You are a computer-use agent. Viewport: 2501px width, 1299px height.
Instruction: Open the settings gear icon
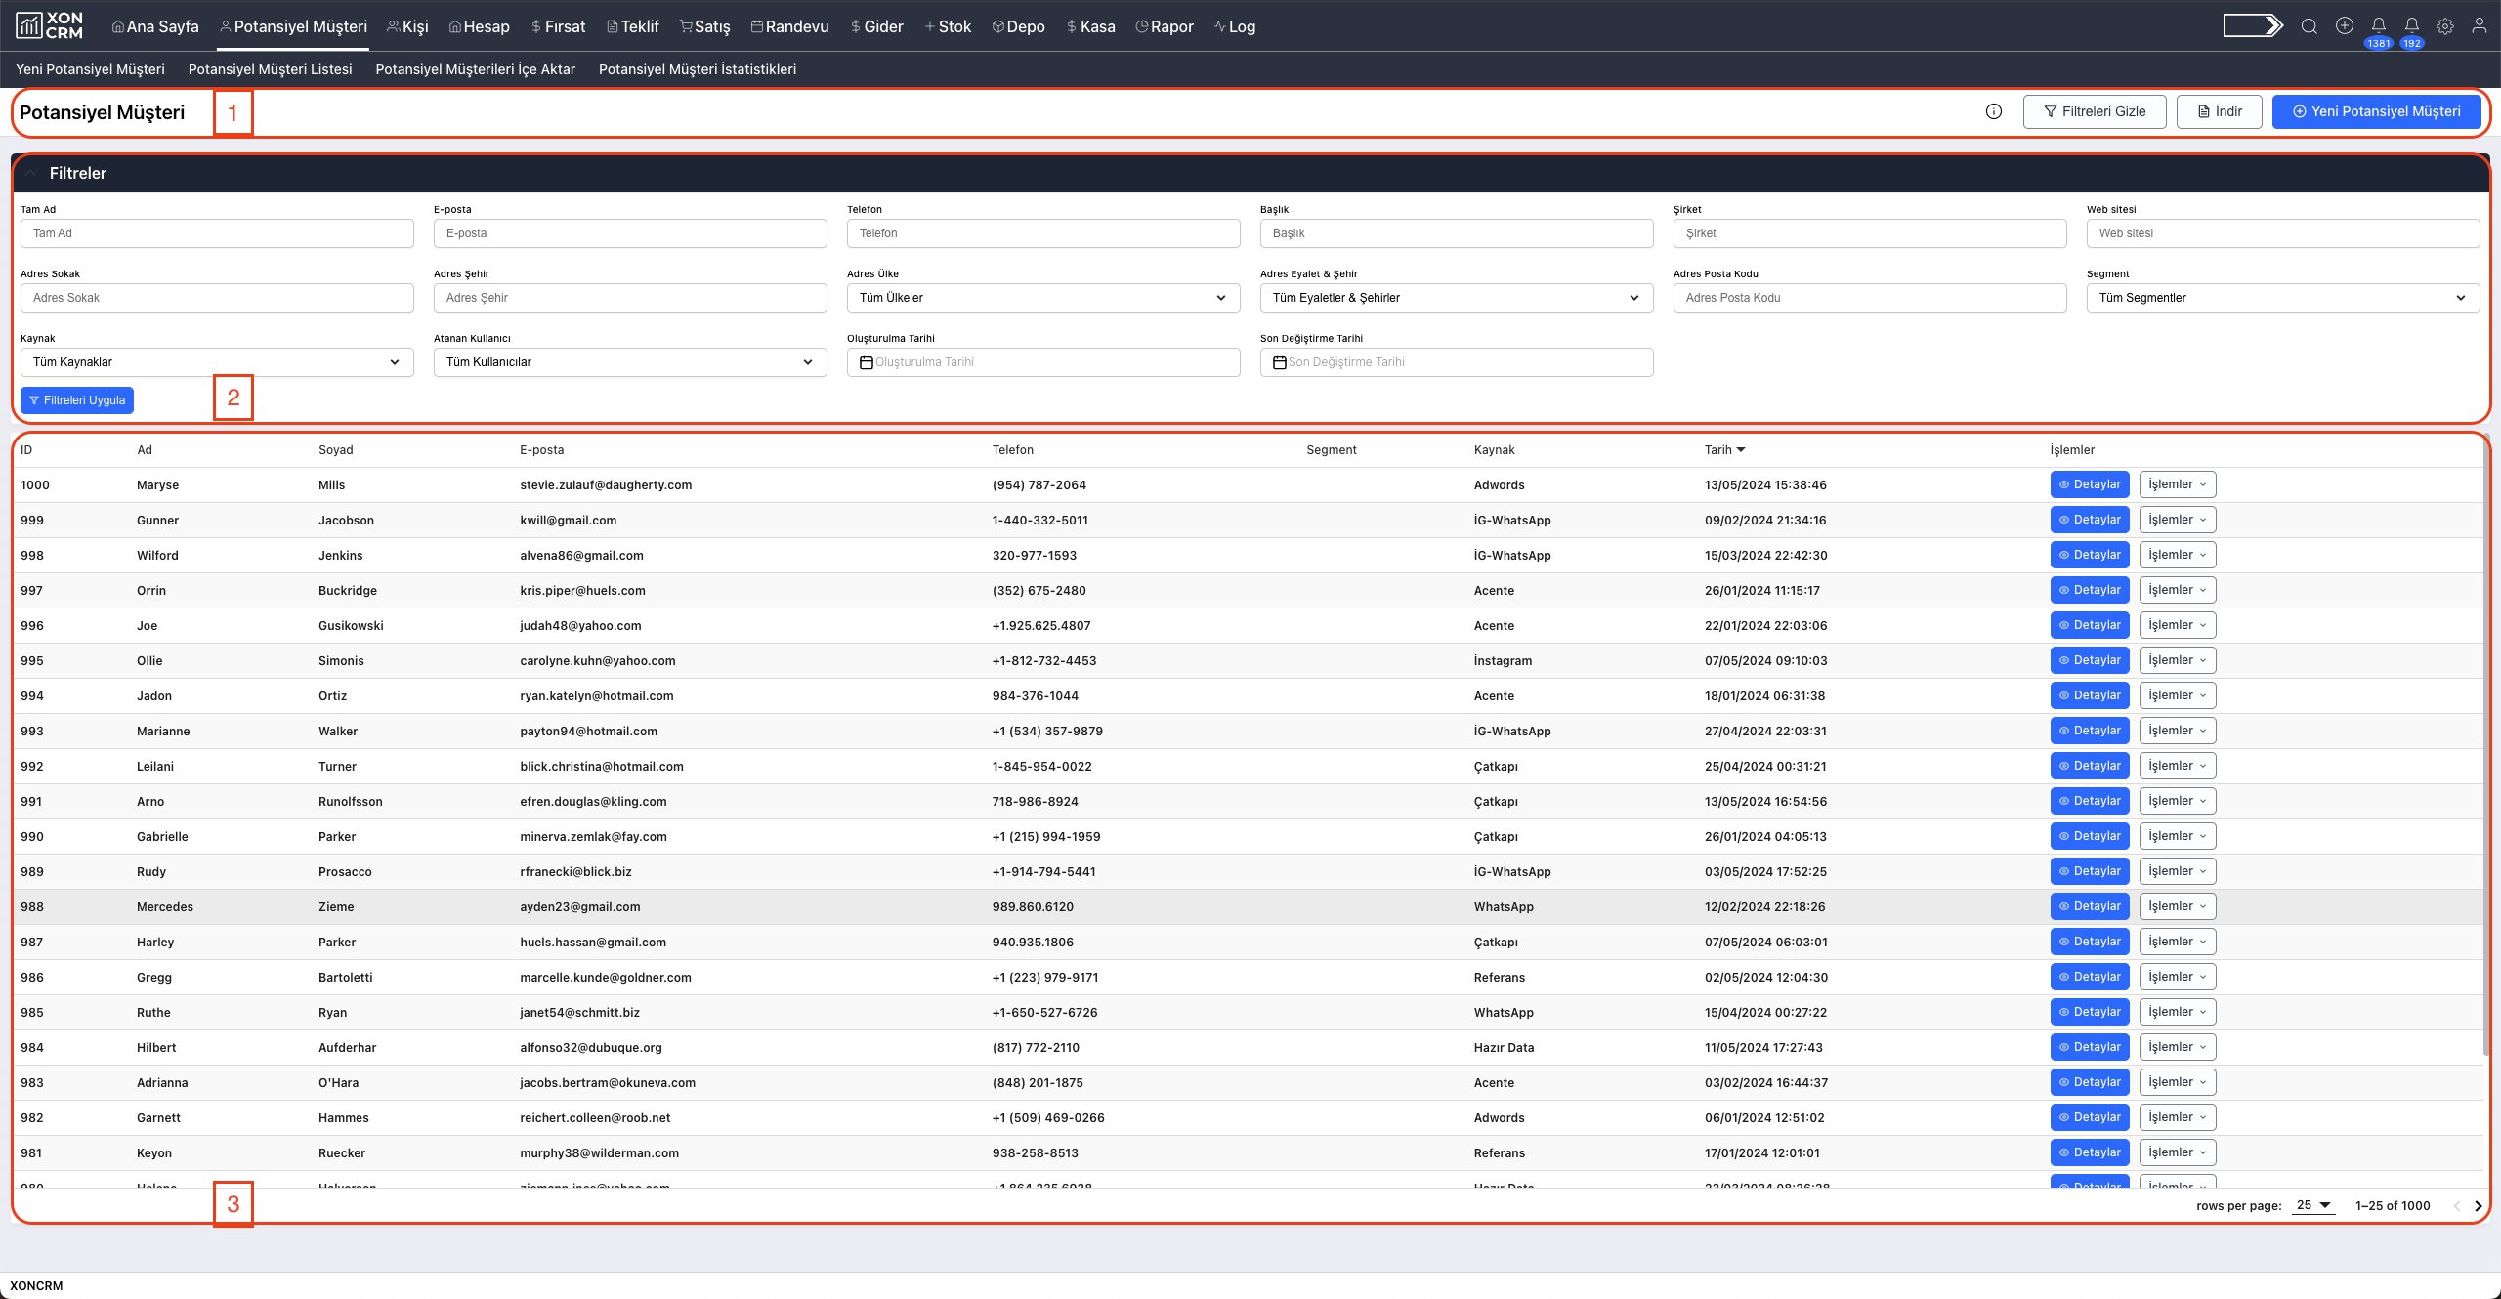[x=2445, y=26]
